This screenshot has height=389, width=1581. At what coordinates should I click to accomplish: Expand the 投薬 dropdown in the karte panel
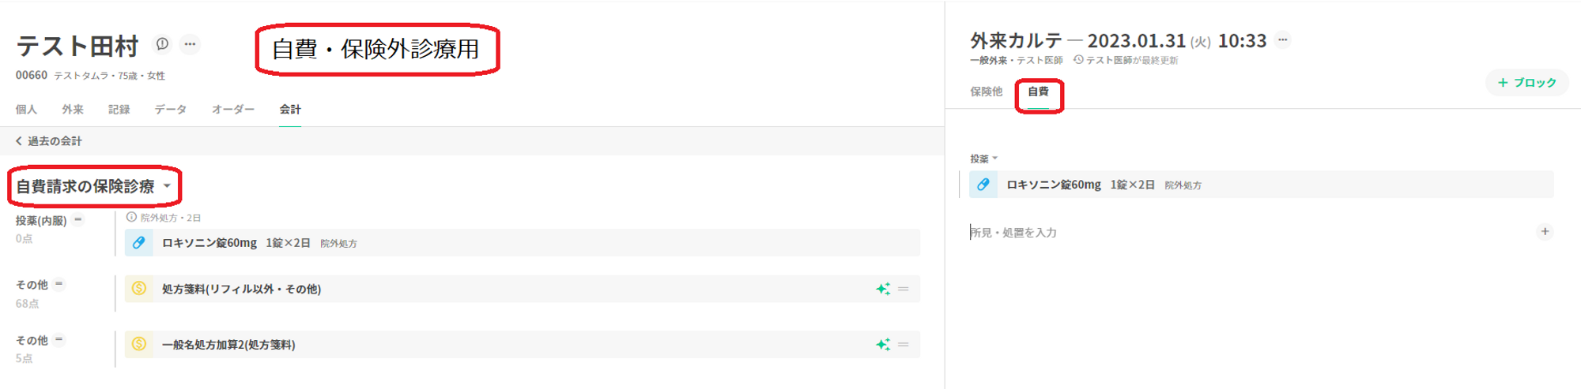(x=994, y=159)
